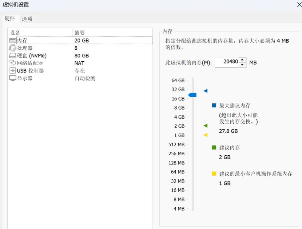Click the NAT summary value

(79, 63)
